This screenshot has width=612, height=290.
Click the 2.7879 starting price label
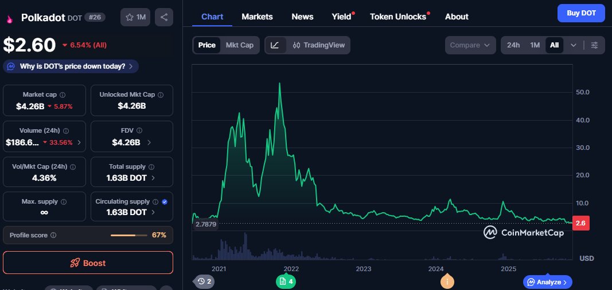click(x=206, y=224)
